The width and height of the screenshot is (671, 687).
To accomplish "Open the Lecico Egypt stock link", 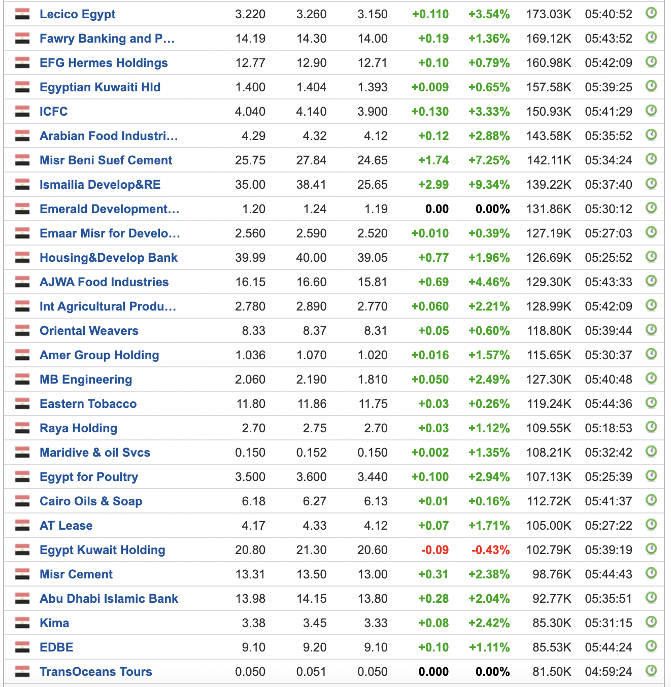I will pos(77,14).
